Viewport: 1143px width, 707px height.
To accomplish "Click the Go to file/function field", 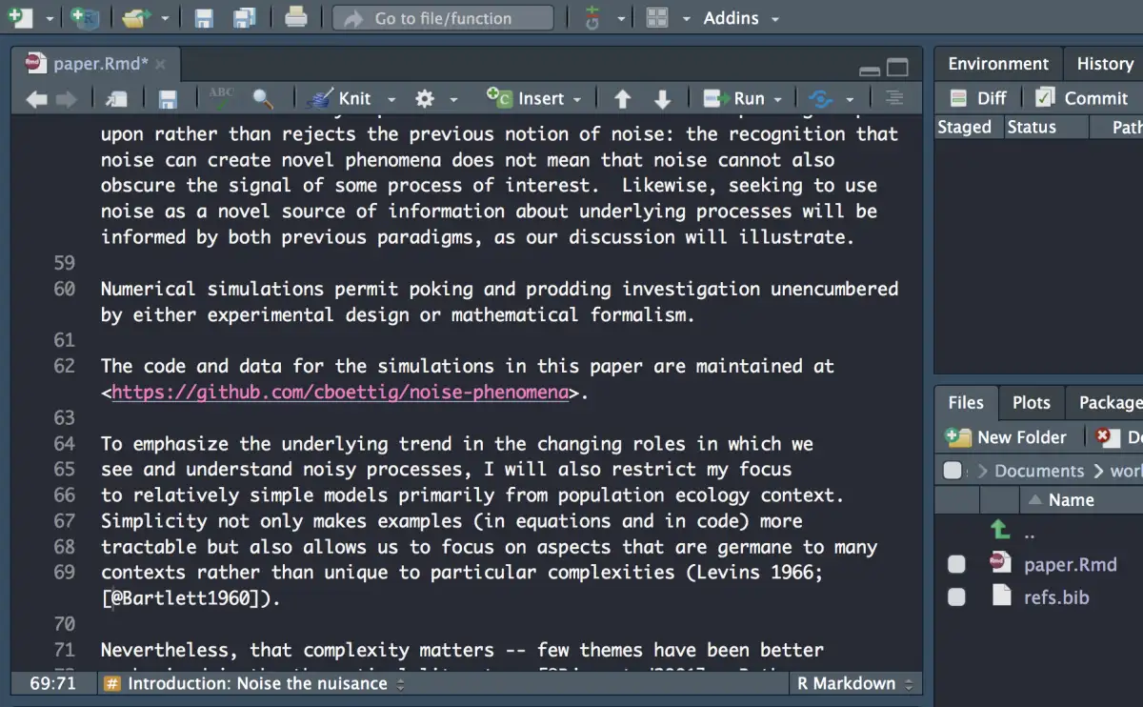I will [x=443, y=18].
